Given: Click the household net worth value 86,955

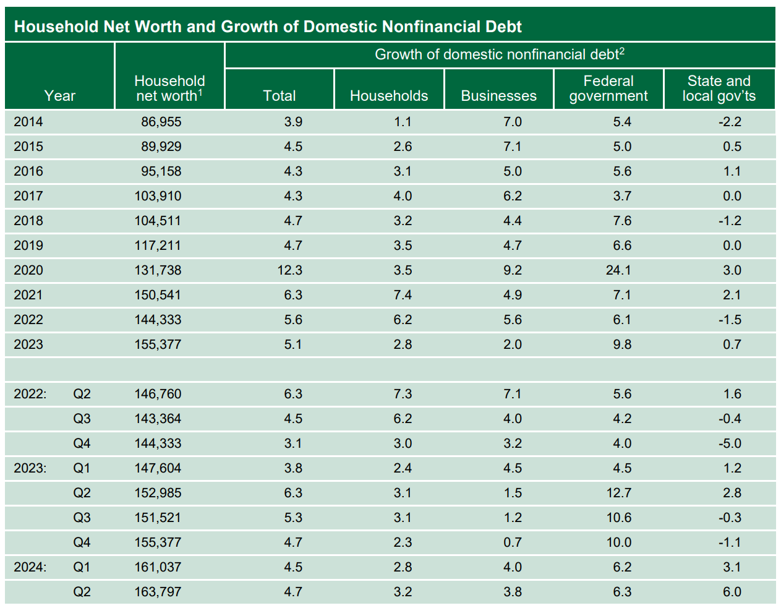Looking at the screenshot, I should click(161, 122).
